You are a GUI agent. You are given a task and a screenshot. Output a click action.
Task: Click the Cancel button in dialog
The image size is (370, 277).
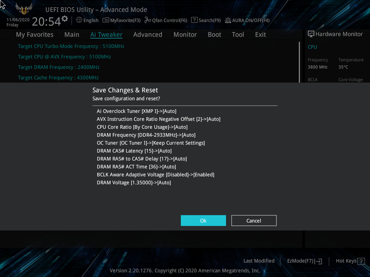click(254, 220)
